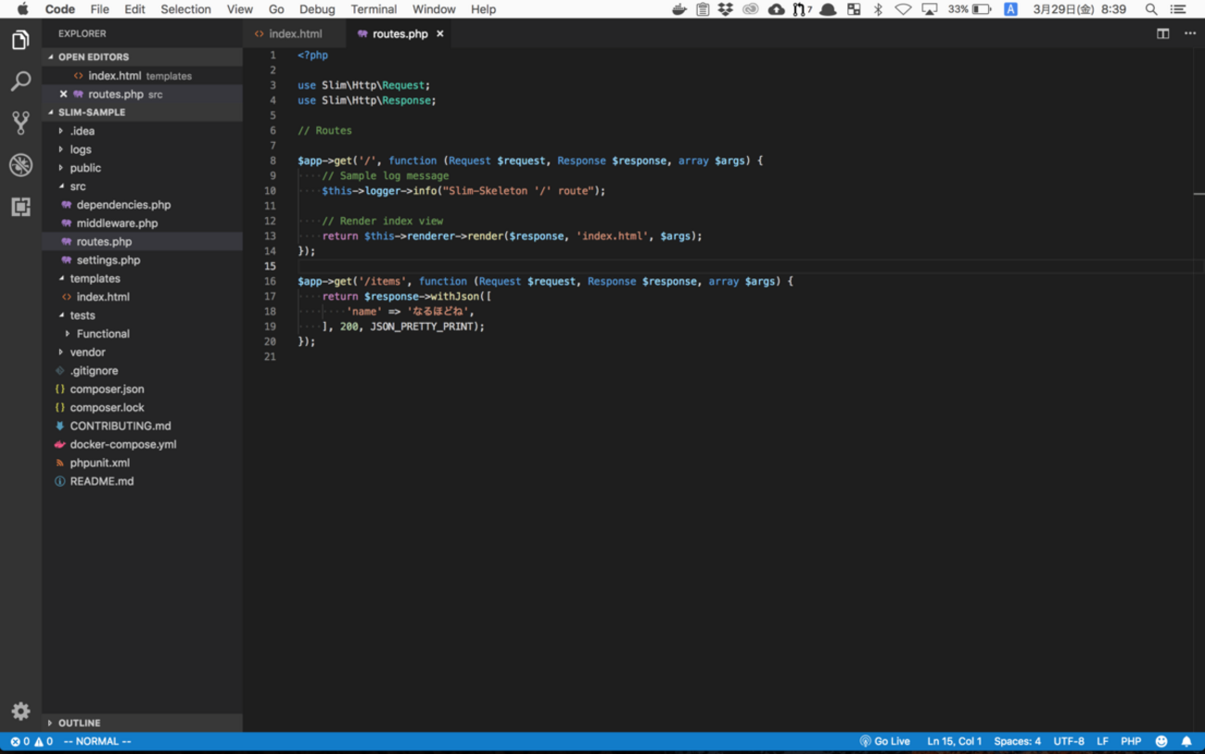Viewport: 1205px width, 754px height.
Task: Open the Source Control view
Action: [20, 123]
